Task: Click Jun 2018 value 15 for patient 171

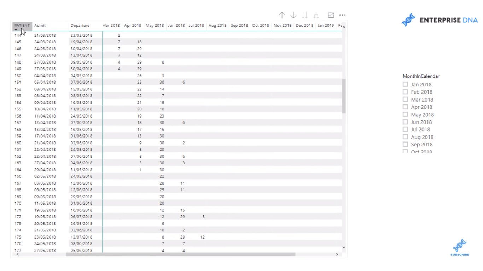Action: click(x=182, y=210)
